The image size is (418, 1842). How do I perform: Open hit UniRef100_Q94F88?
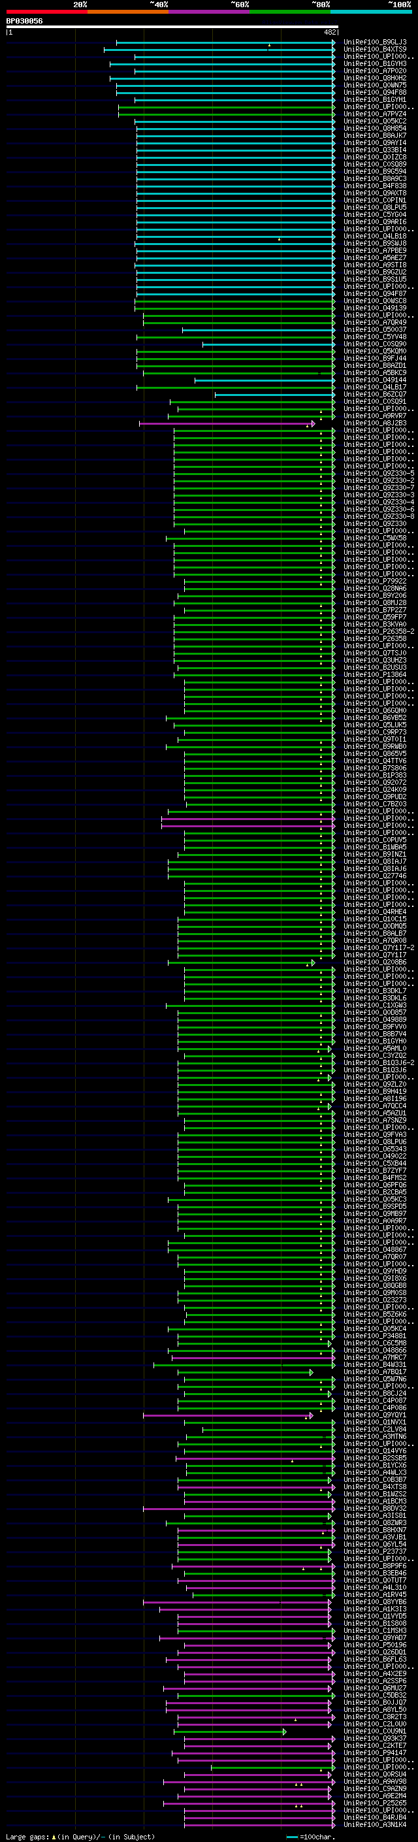click(374, 92)
